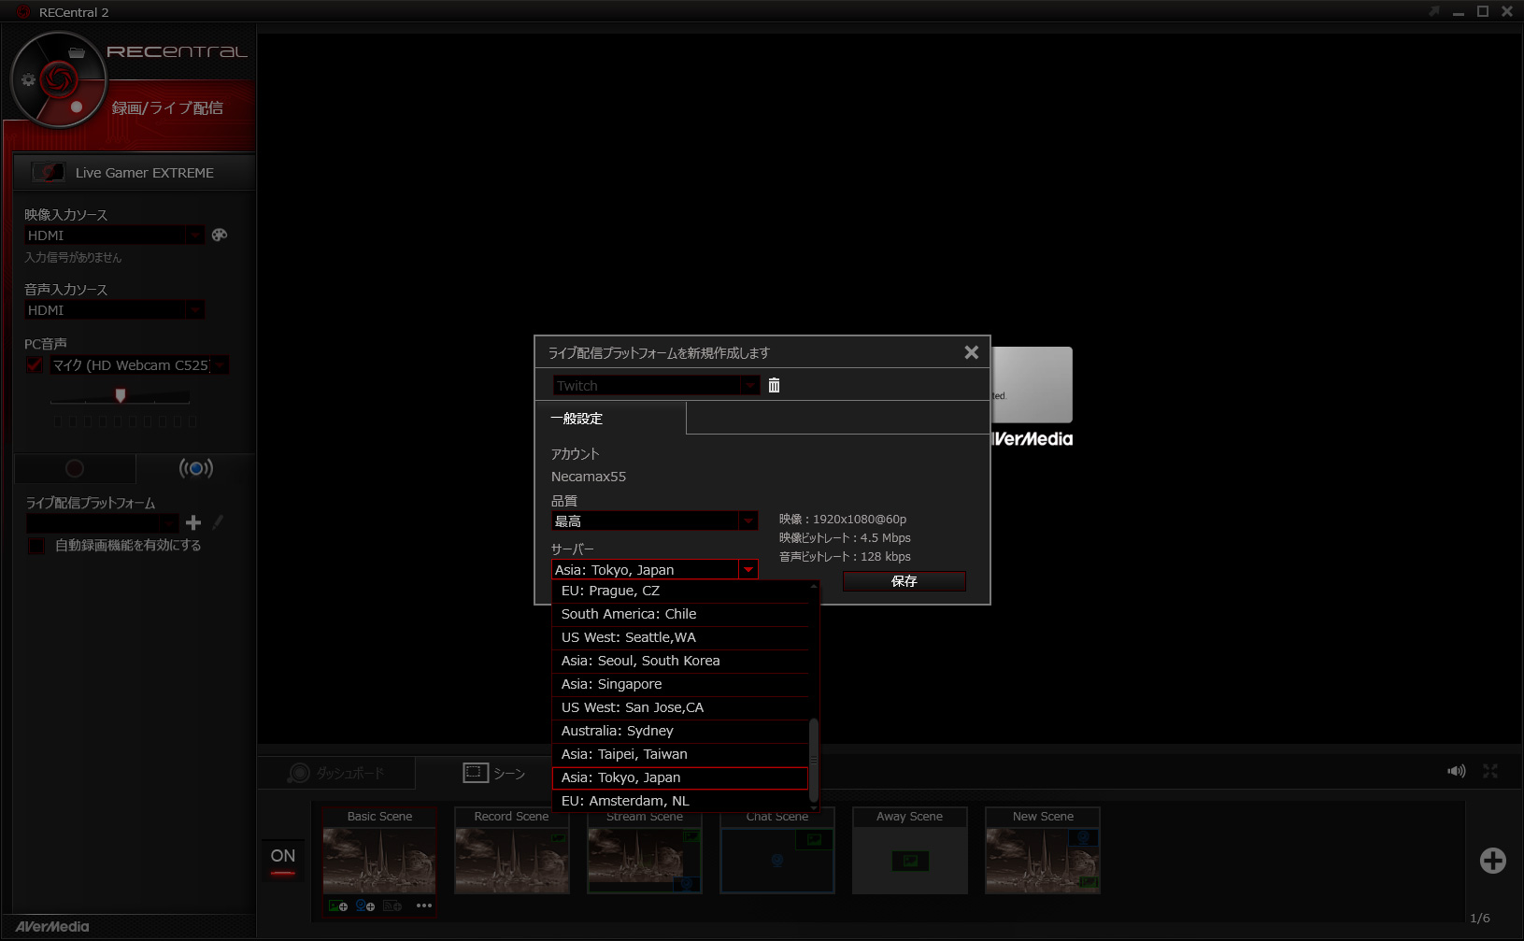
Task: Select Australia: Sydney server
Action: tap(680, 731)
